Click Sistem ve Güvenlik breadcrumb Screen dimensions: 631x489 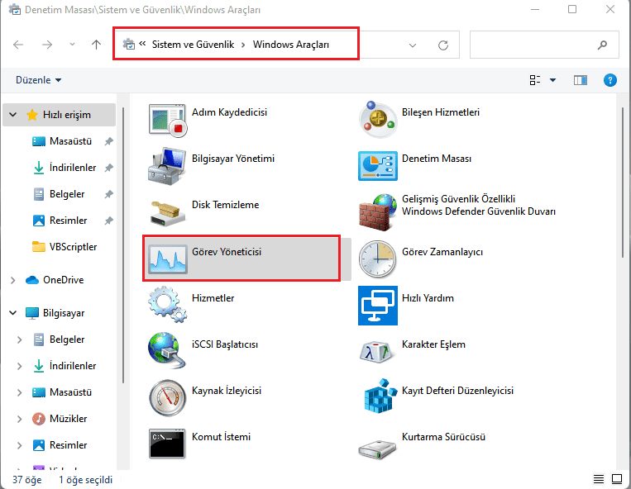click(193, 45)
